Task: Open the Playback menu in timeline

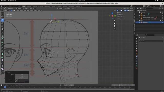Action: click(7, 85)
